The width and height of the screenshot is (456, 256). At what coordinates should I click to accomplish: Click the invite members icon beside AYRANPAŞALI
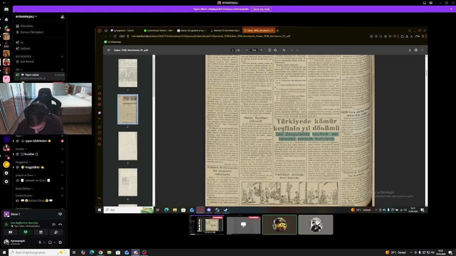62,17
